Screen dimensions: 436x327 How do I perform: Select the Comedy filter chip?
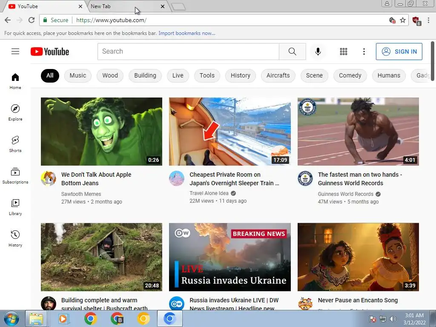coord(350,76)
